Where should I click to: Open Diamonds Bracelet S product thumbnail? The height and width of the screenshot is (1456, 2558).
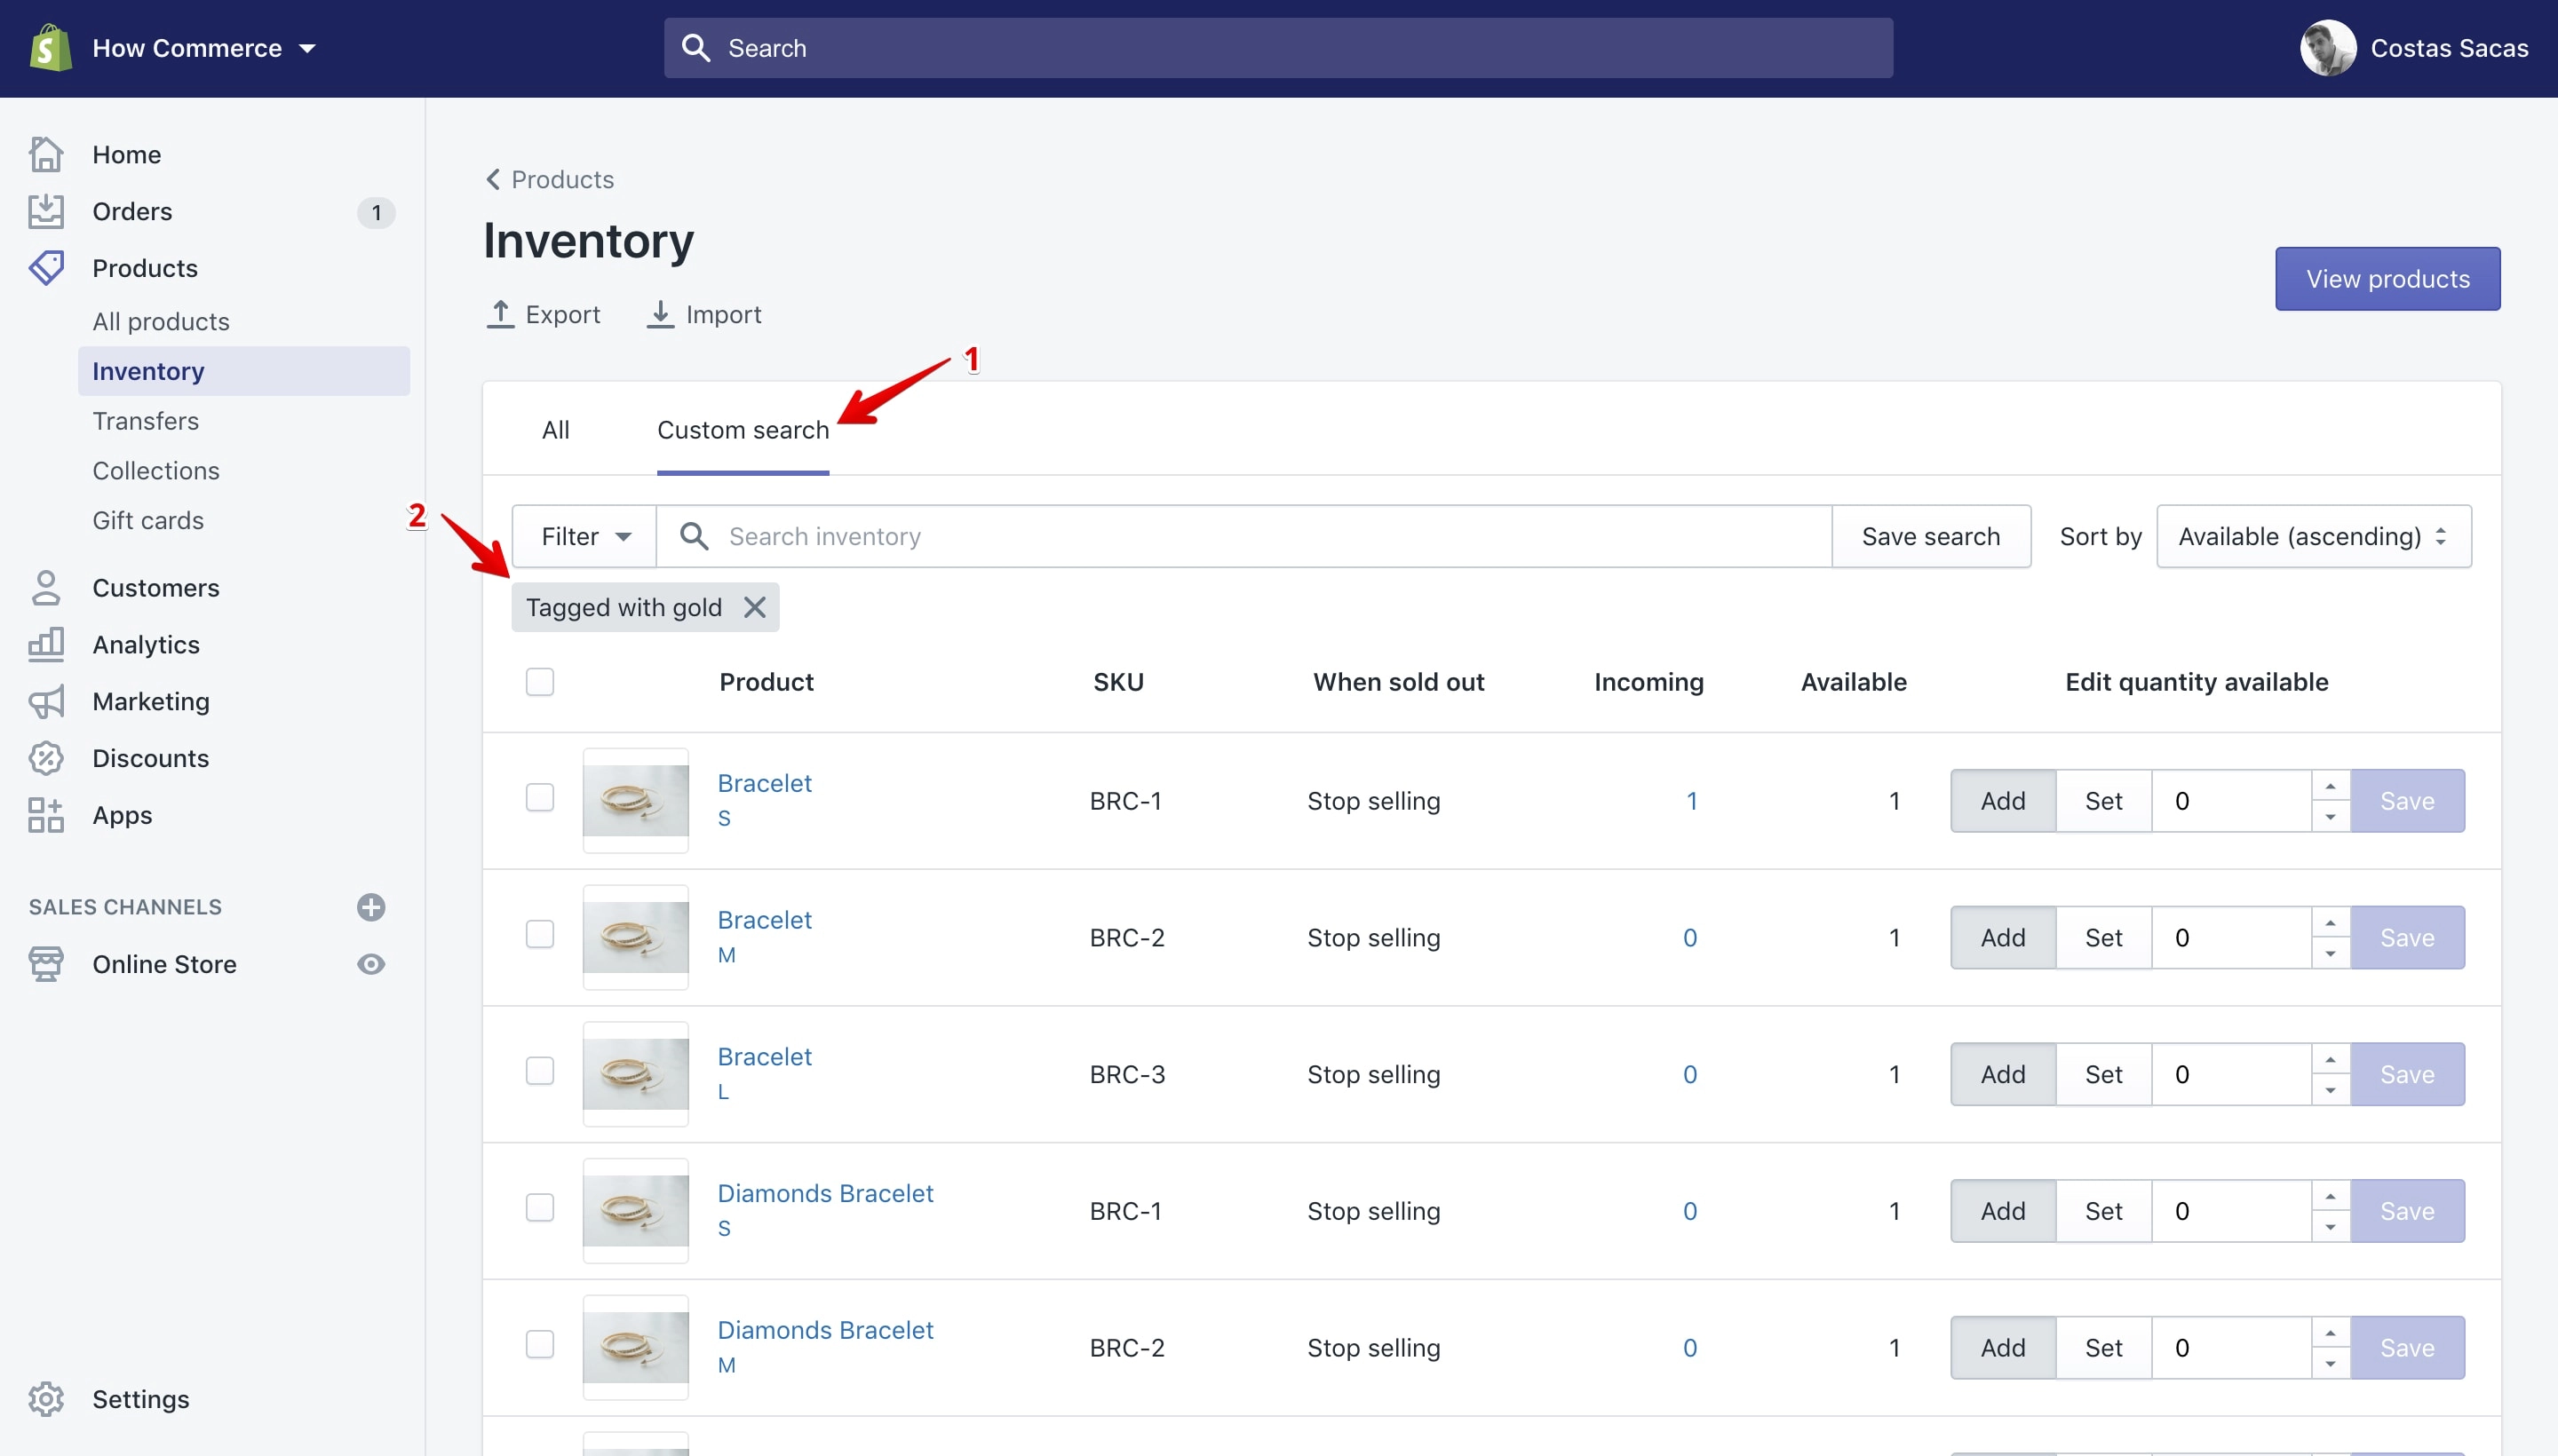coord(636,1210)
